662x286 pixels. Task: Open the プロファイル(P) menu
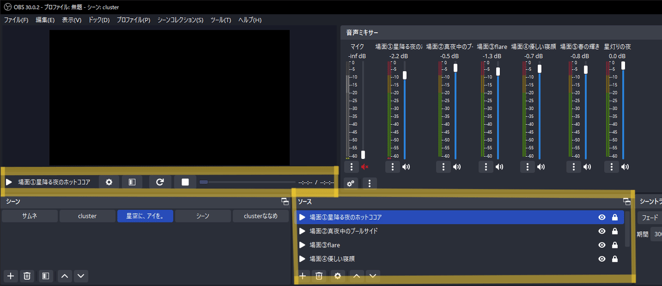[x=134, y=20]
